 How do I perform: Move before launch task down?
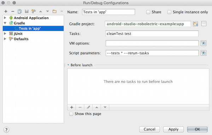coord(105,108)
